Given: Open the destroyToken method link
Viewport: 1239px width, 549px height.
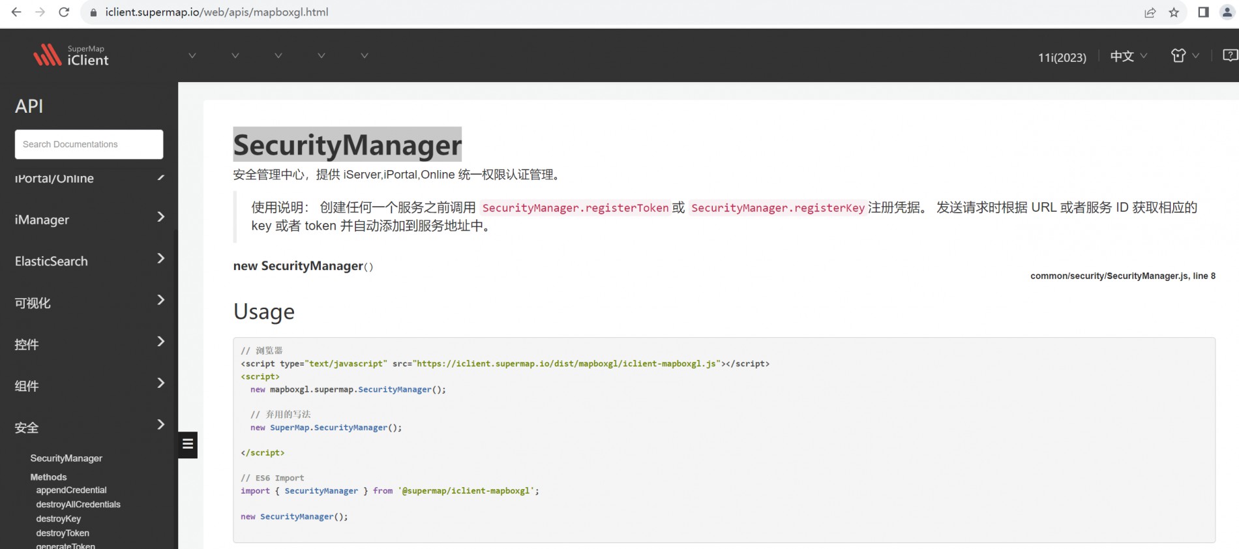Looking at the screenshot, I should [63, 533].
